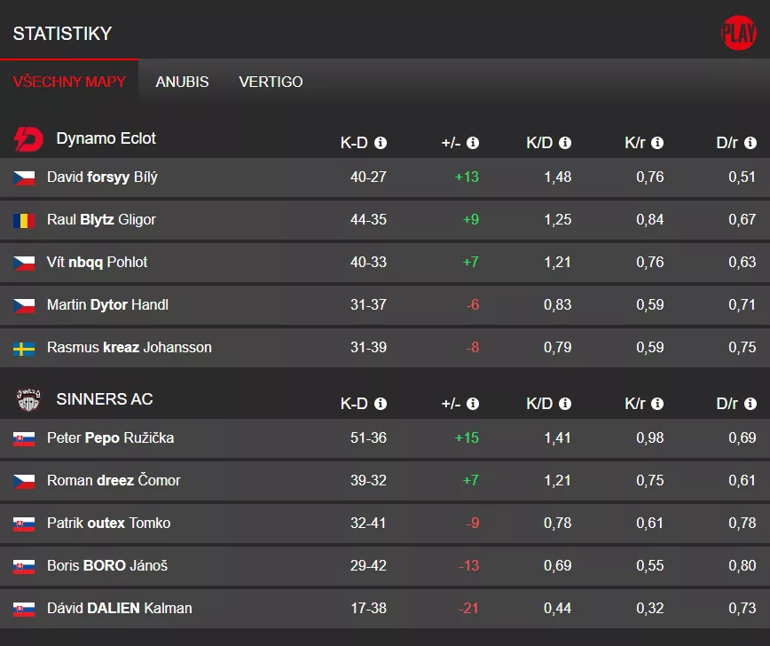The image size is (770, 646).
Task: Click Swedish flag next to Rasmus kreaz Johansson
Action: pos(24,348)
